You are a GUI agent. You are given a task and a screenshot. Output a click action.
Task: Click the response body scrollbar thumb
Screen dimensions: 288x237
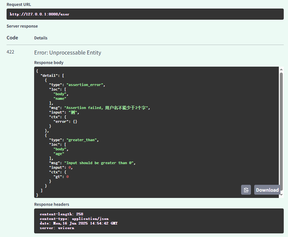281,132
